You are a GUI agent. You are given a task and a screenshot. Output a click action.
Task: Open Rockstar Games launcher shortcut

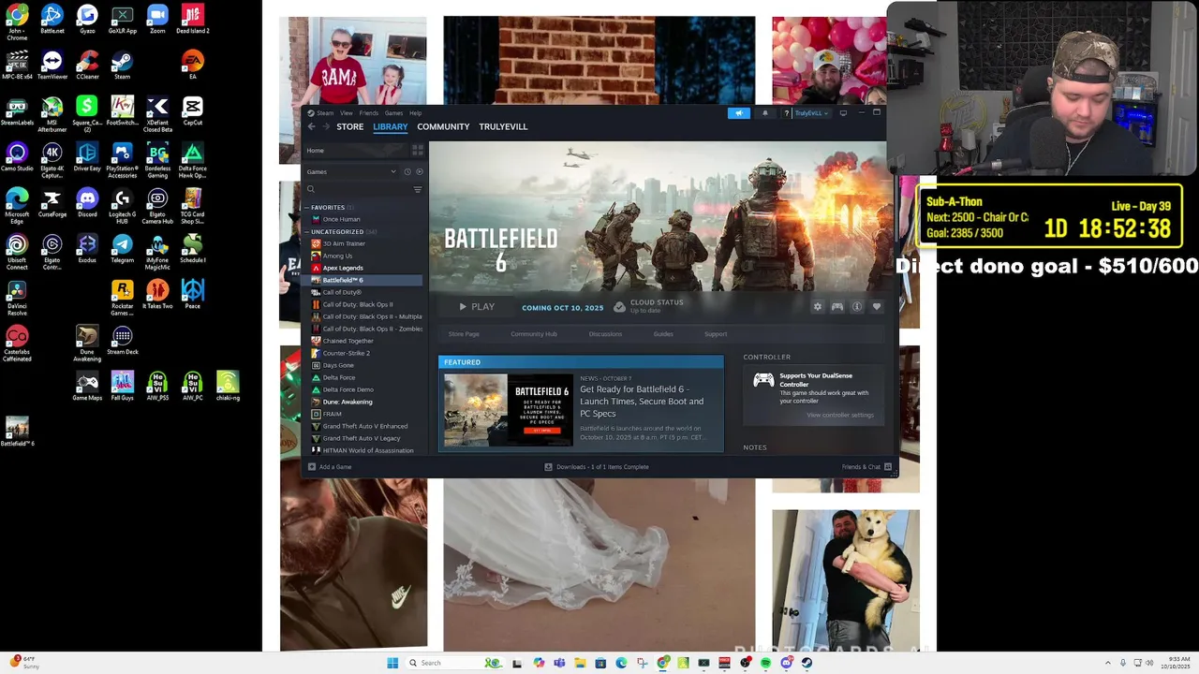123,294
